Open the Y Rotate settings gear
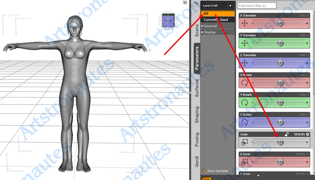The height and width of the screenshot is (180, 315). pyautogui.click(x=308, y=95)
